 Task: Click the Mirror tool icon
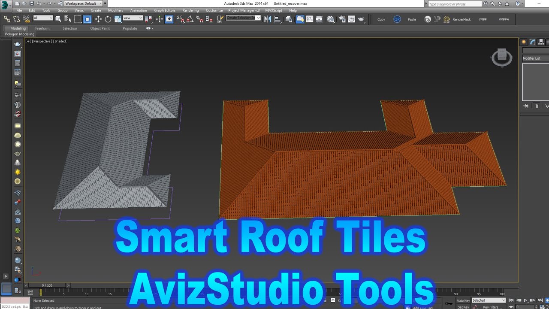click(x=268, y=19)
